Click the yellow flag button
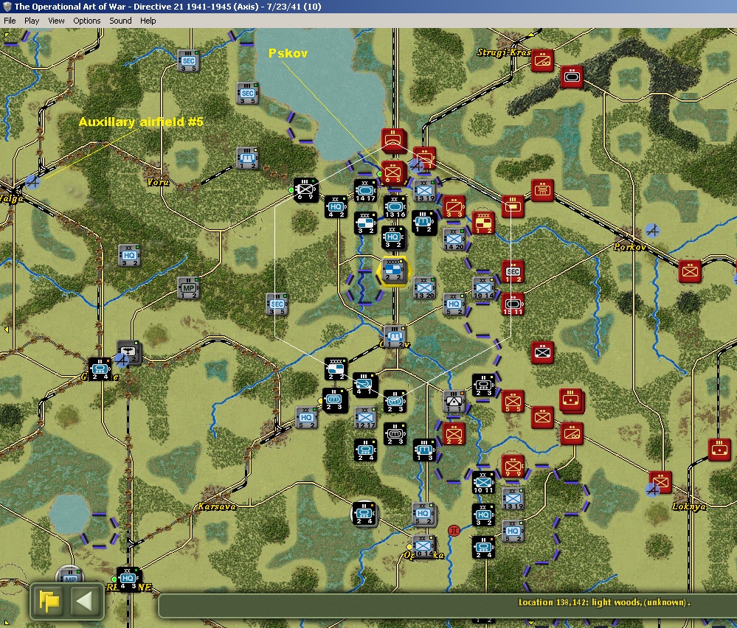This screenshot has height=628, width=737. tap(49, 600)
